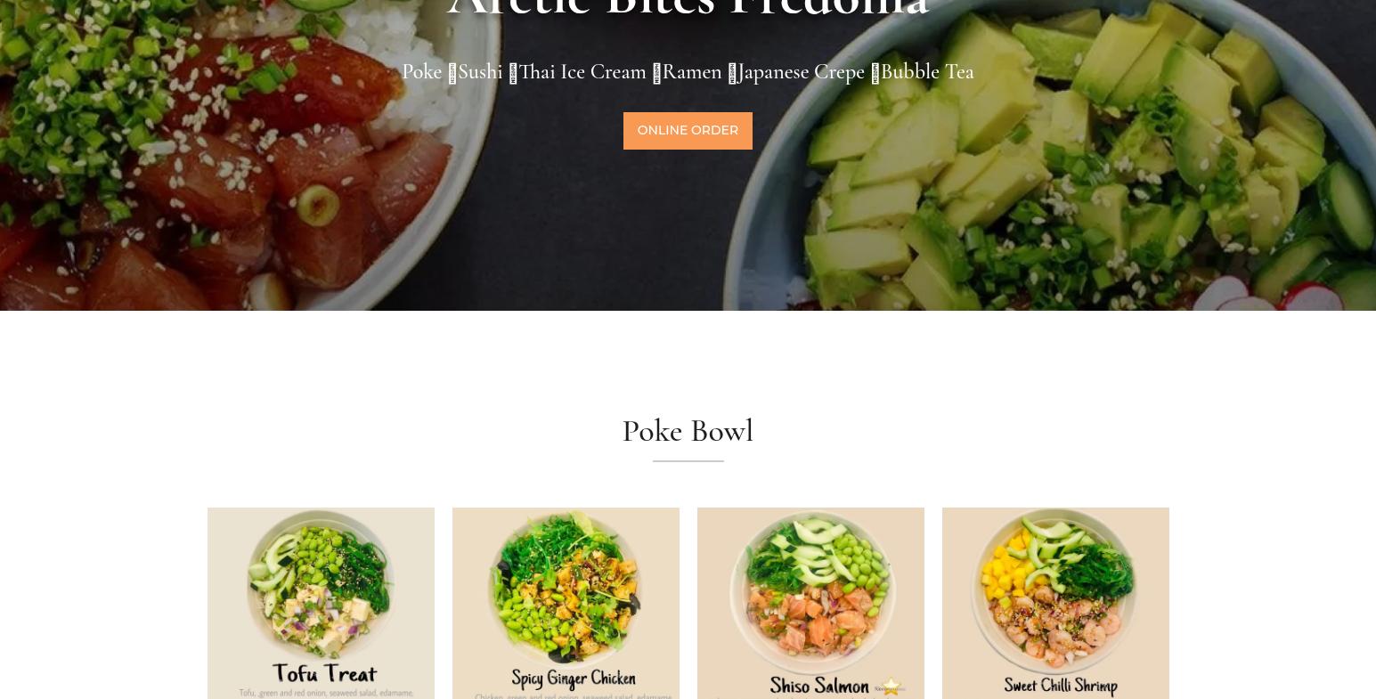Select Ramen in the hero tagline
The height and width of the screenshot is (699, 1376).
692,72
